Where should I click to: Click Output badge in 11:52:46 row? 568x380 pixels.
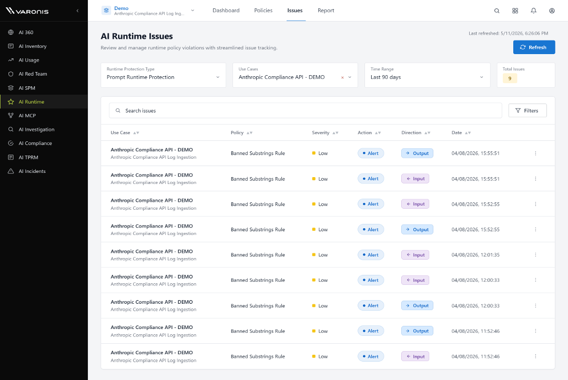[x=417, y=331]
